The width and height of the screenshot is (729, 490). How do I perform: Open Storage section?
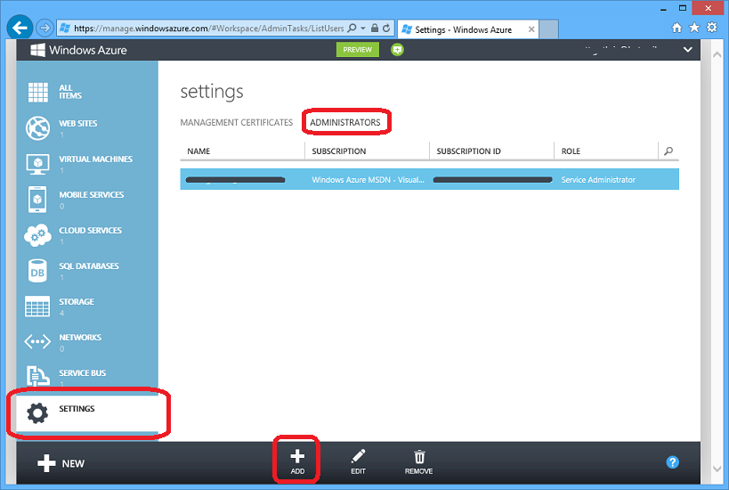[87, 306]
